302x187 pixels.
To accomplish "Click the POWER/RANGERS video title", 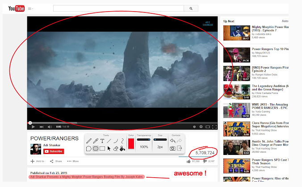I will (55, 138).
